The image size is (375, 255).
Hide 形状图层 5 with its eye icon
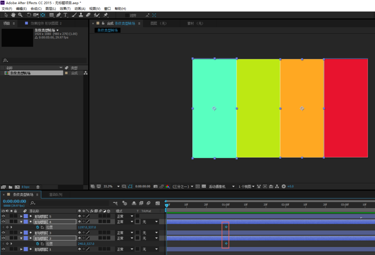pyautogui.click(x=3, y=216)
